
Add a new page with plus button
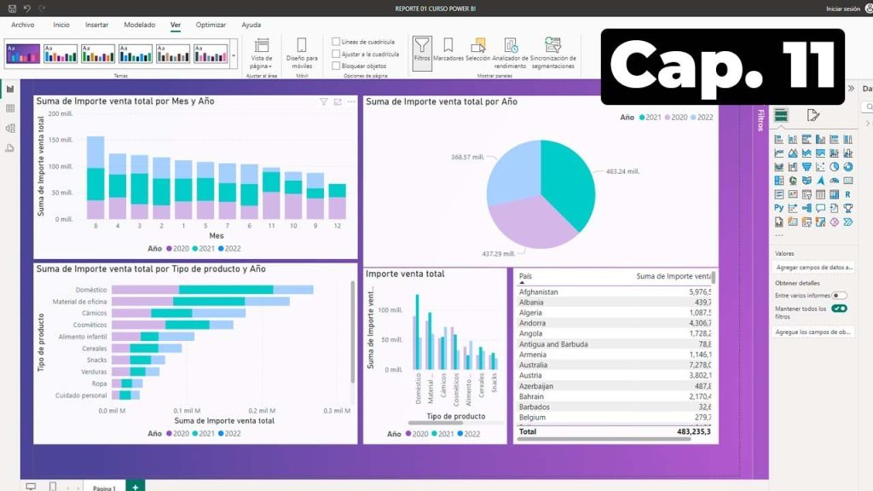[135, 486]
